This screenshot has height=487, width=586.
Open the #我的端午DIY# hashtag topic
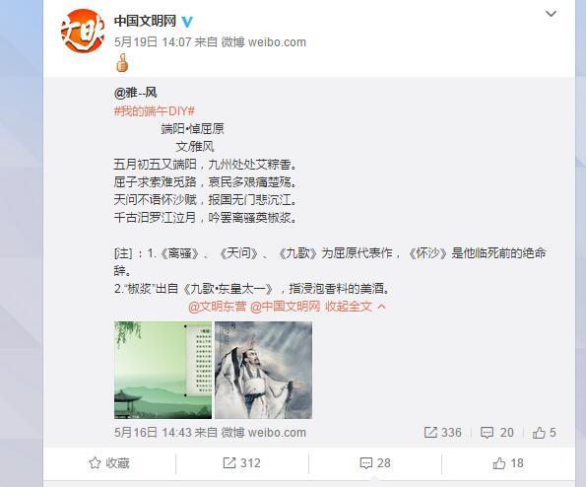point(155,111)
